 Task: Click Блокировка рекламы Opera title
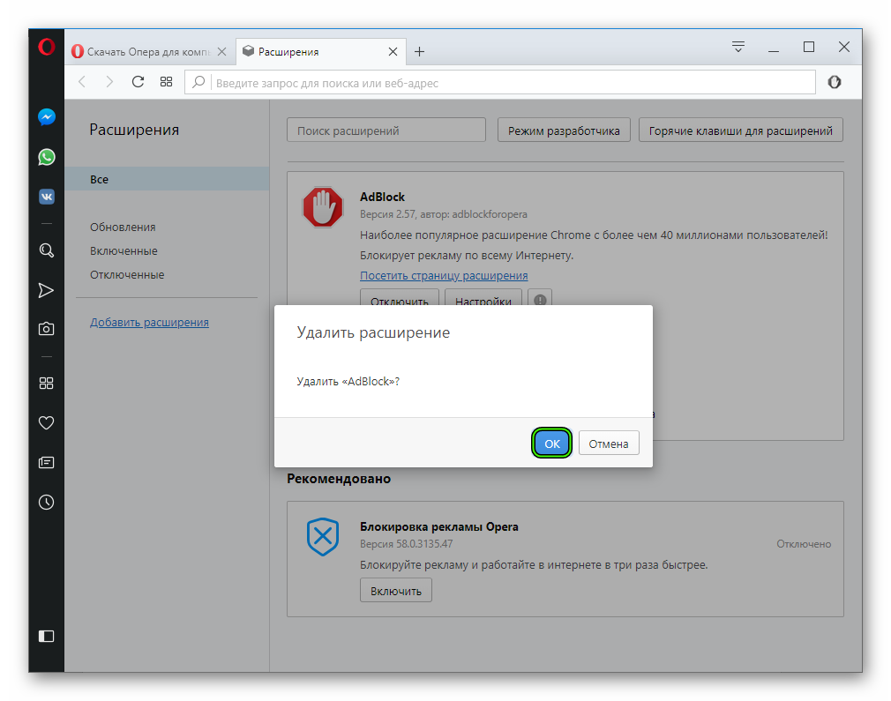pyautogui.click(x=439, y=526)
